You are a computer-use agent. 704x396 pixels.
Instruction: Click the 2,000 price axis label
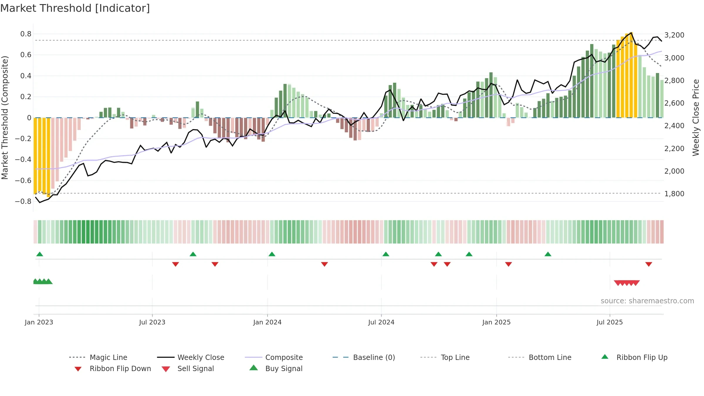[x=674, y=171]
